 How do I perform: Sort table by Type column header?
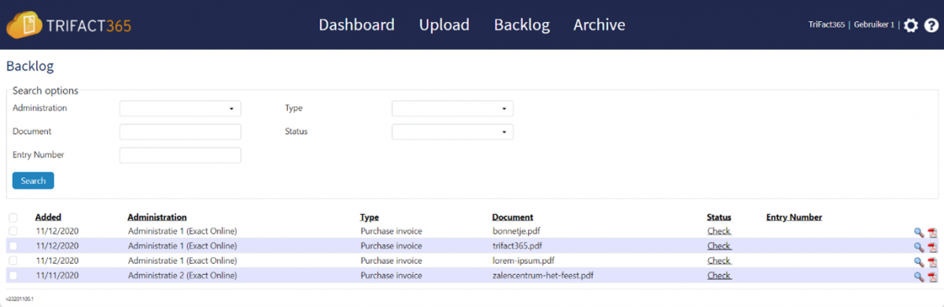pyautogui.click(x=370, y=217)
